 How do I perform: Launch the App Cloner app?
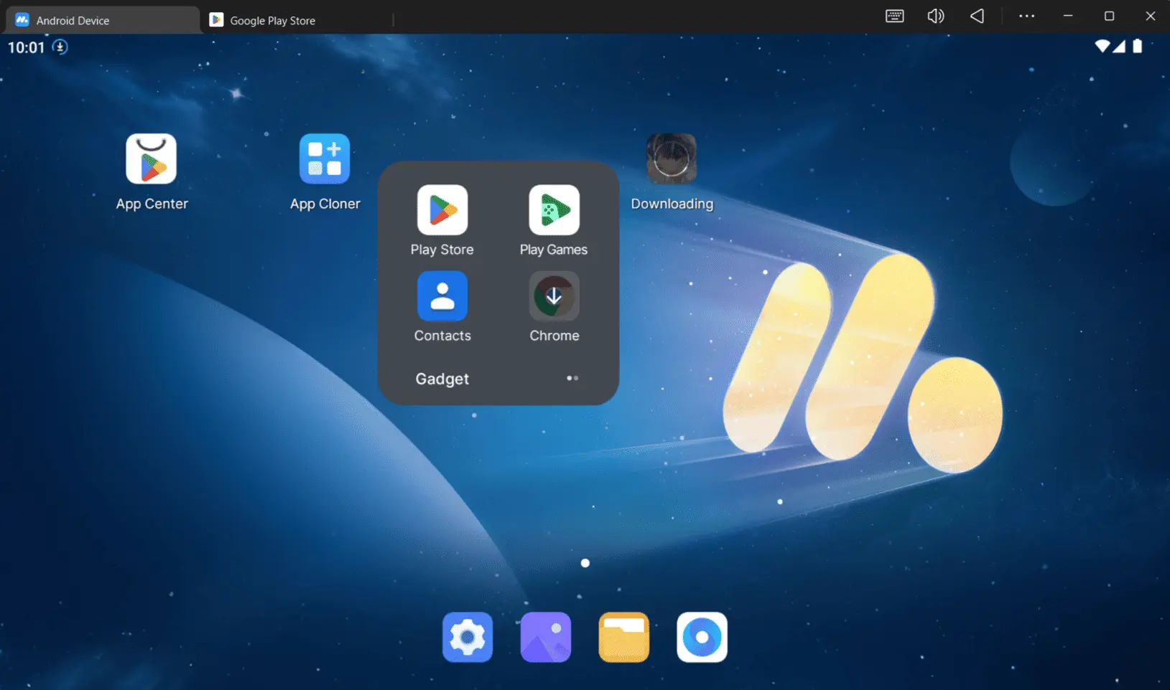[325, 159]
